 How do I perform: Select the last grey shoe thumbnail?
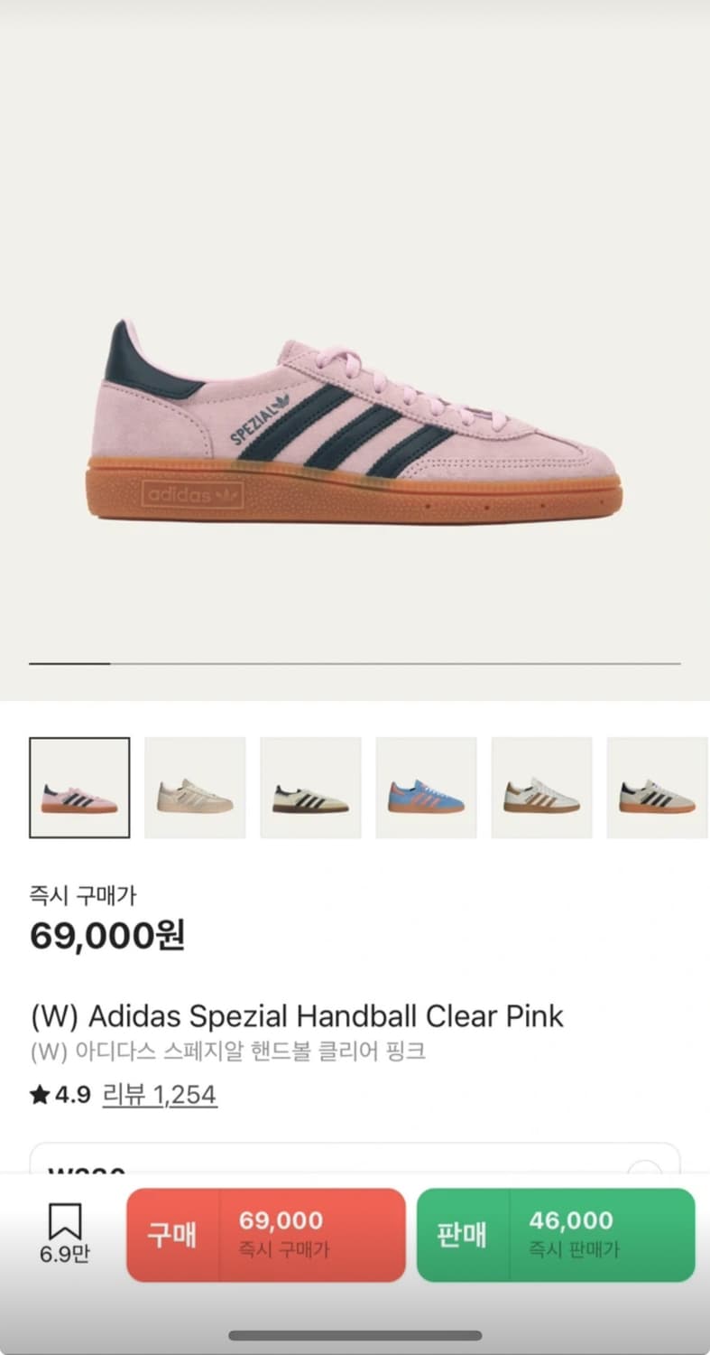click(x=658, y=788)
